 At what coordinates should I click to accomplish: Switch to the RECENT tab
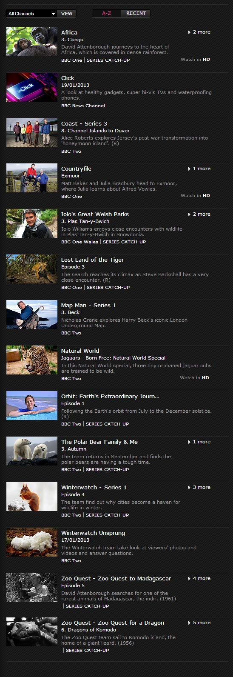tap(136, 13)
